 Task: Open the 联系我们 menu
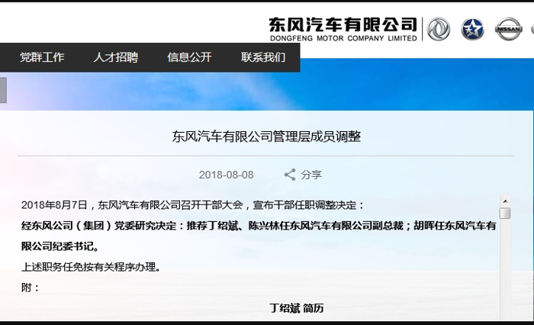pyautogui.click(x=263, y=57)
